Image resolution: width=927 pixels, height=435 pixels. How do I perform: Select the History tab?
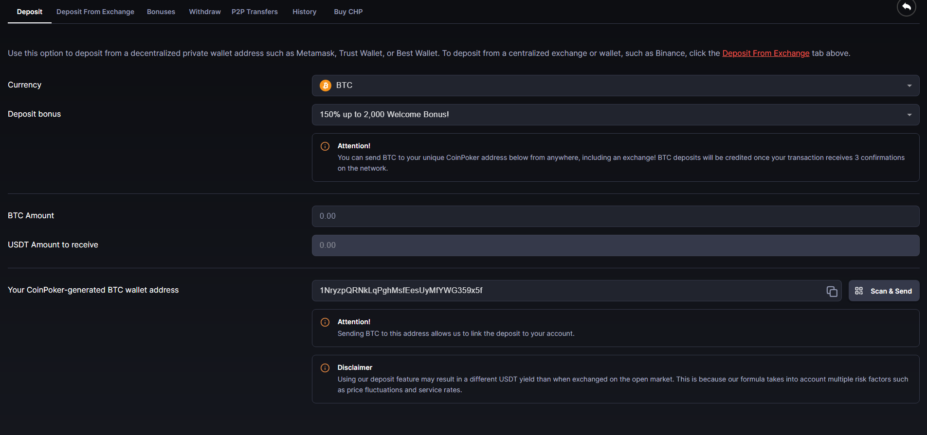pyautogui.click(x=304, y=12)
